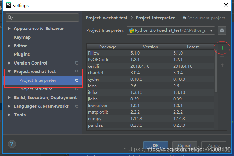This screenshot has height=156, width=234.
Task: Sort by Latest column header
Action: pos(193,47)
